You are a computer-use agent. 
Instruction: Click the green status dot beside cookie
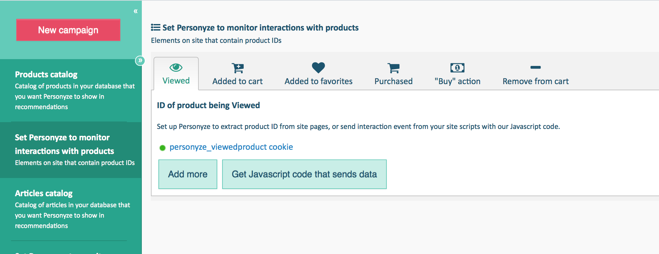pos(163,148)
